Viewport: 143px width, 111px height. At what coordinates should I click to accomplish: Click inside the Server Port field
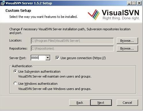[x=38, y=58]
